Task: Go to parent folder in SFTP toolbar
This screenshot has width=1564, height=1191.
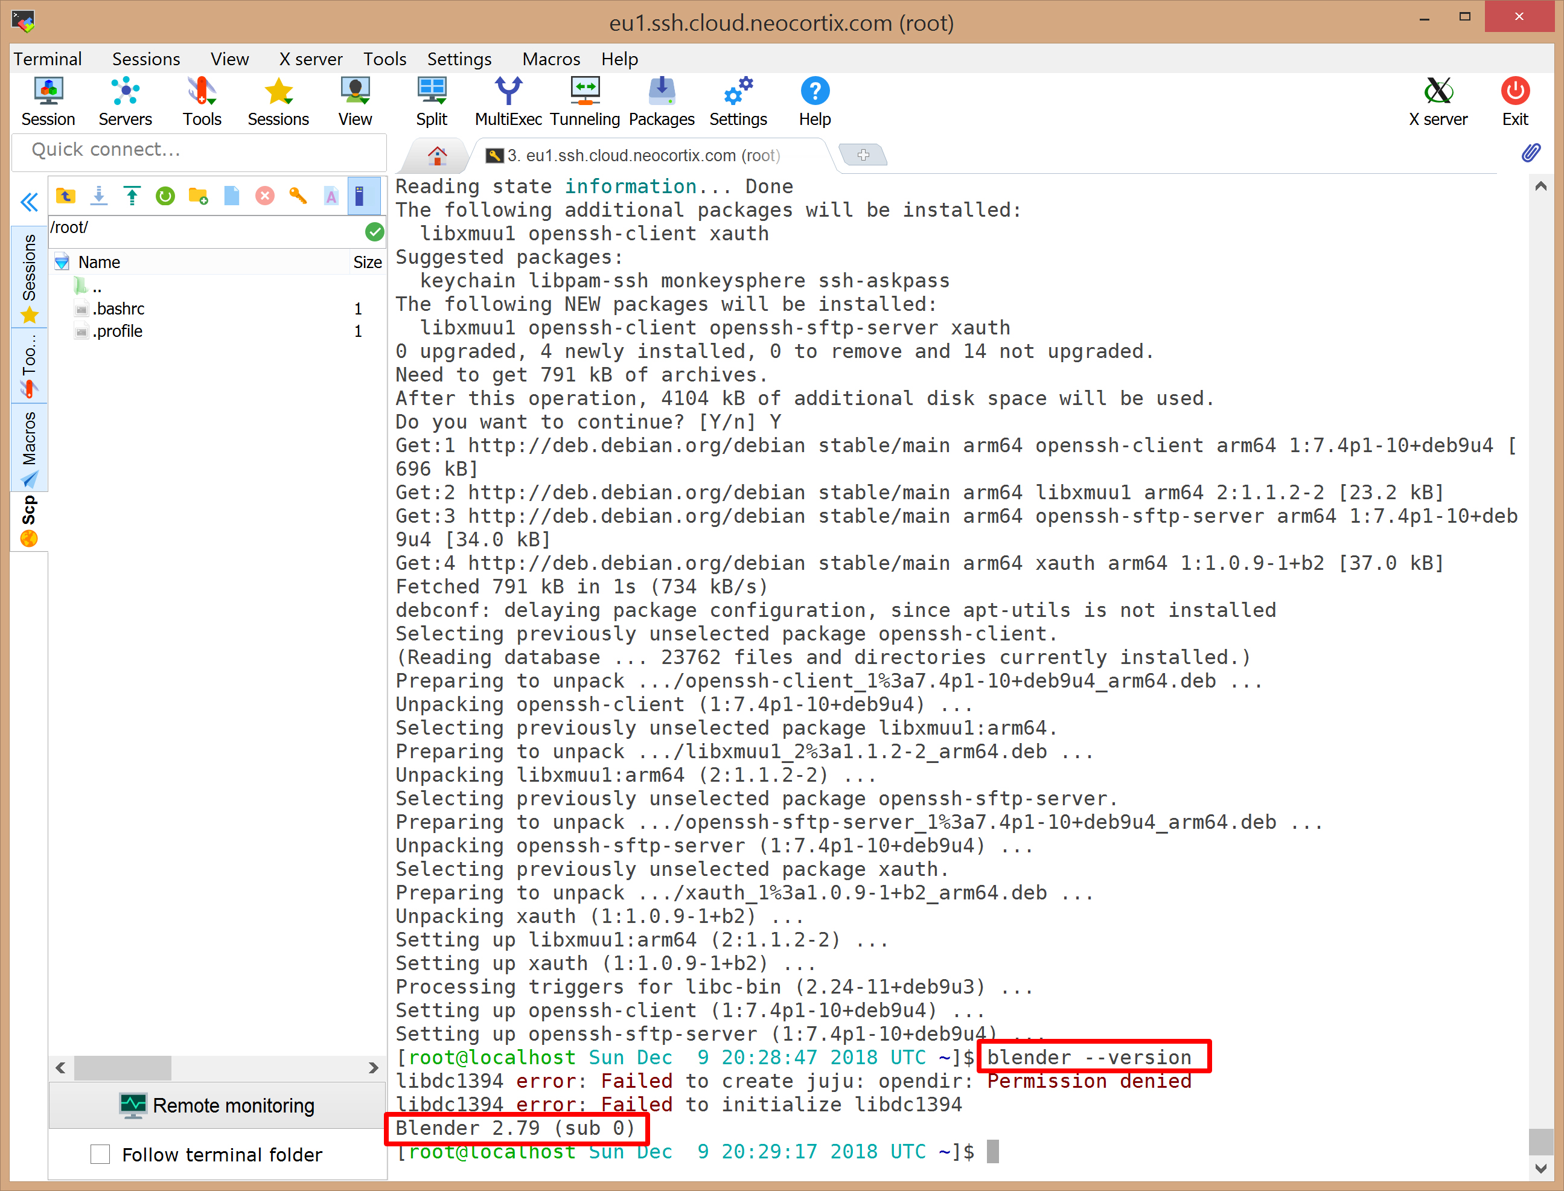Action: pyautogui.click(x=66, y=196)
